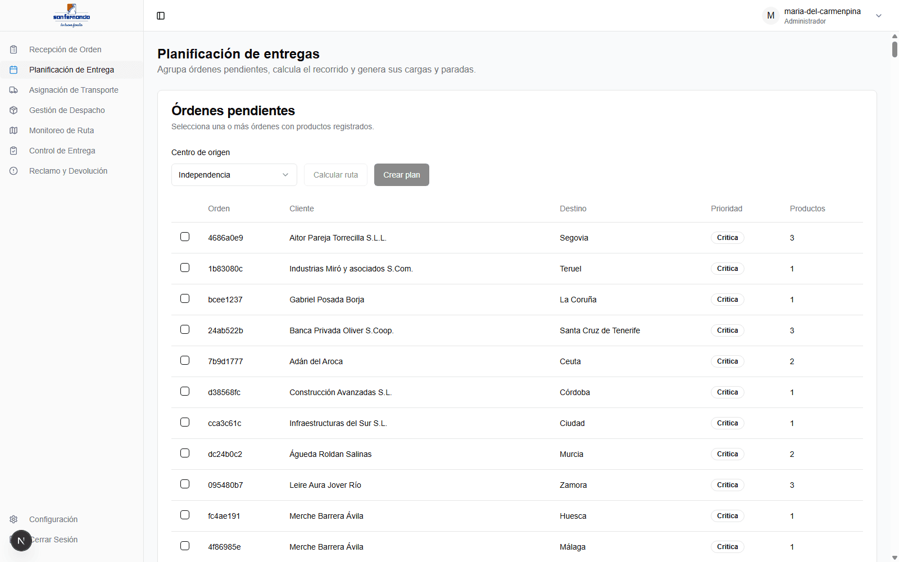Click destination La Coruña
Screen dimensions: 899x562
[578, 300]
